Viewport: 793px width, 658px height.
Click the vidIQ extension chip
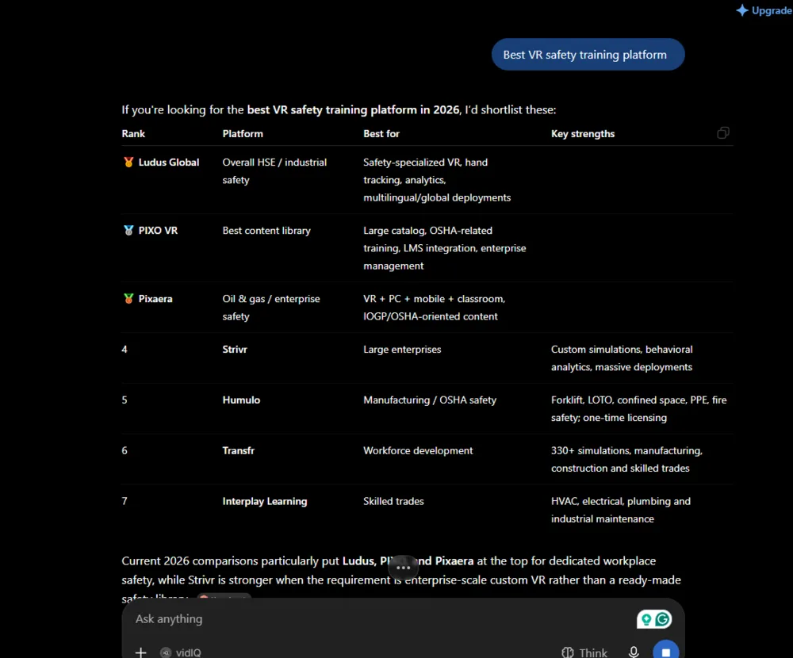tap(181, 652)
